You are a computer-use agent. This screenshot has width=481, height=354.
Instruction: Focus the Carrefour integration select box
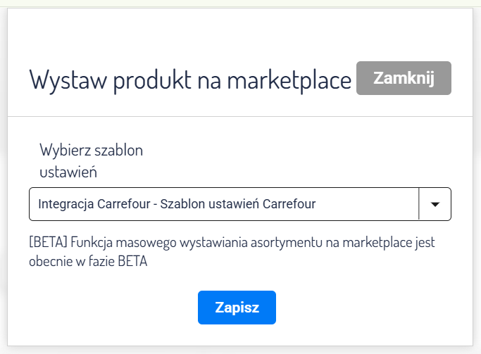point(211,204)
